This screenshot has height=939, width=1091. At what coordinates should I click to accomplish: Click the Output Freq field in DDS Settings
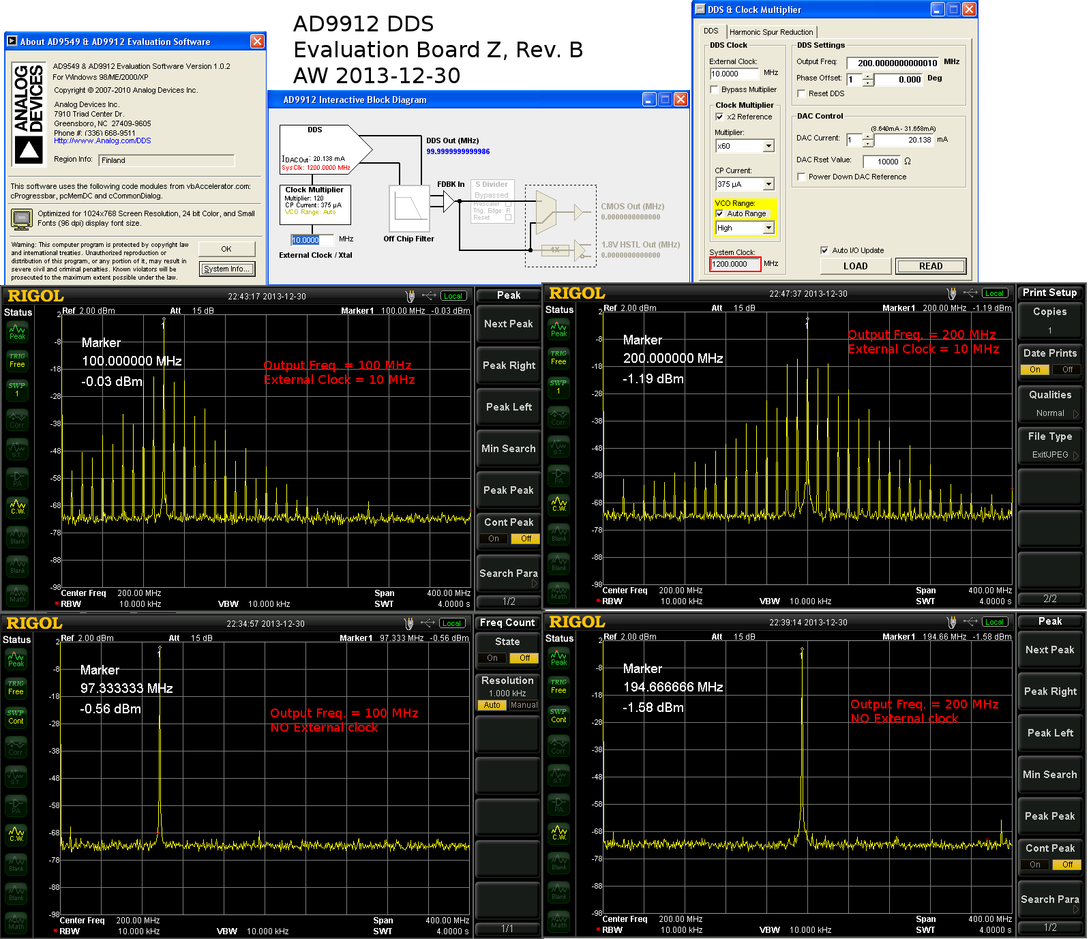(x=893, y=63)
